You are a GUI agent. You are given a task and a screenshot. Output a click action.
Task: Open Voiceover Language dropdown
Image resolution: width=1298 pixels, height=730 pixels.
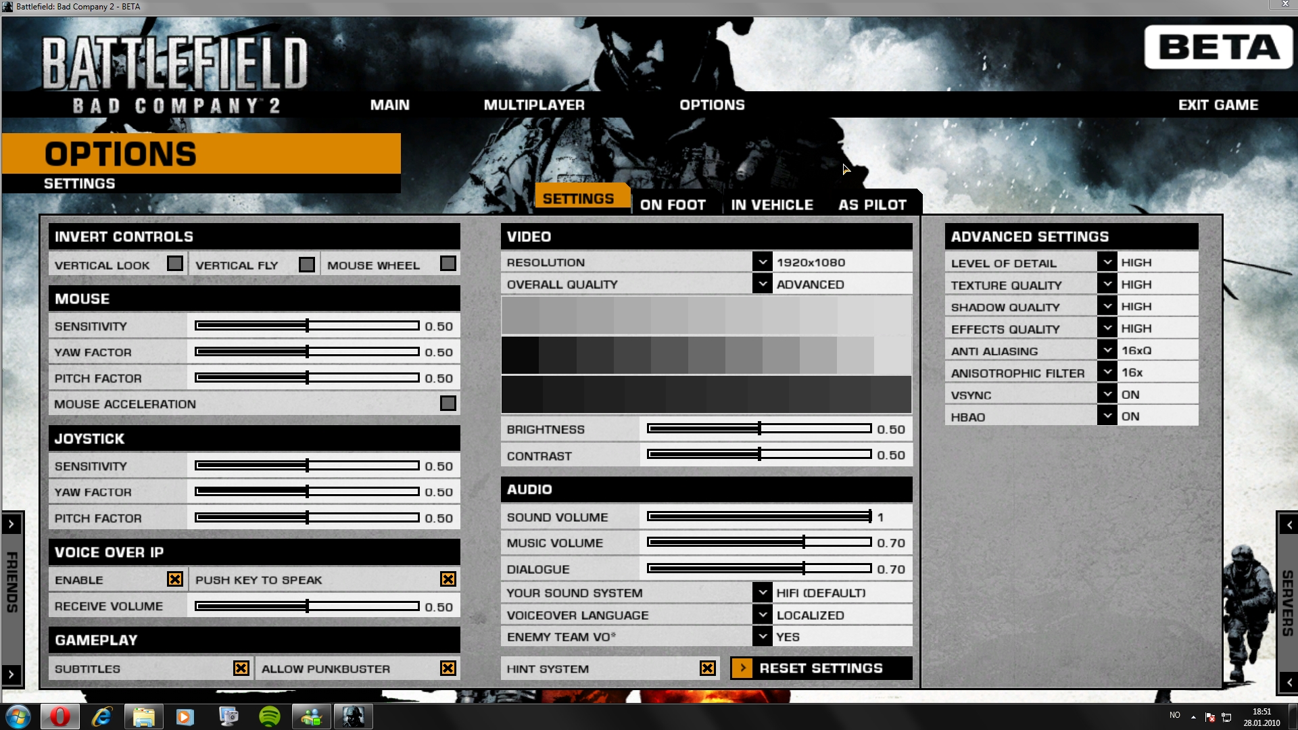(763, 615)
